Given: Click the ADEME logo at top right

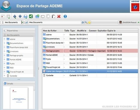Looking at the screenshot, I should (135, 6).
